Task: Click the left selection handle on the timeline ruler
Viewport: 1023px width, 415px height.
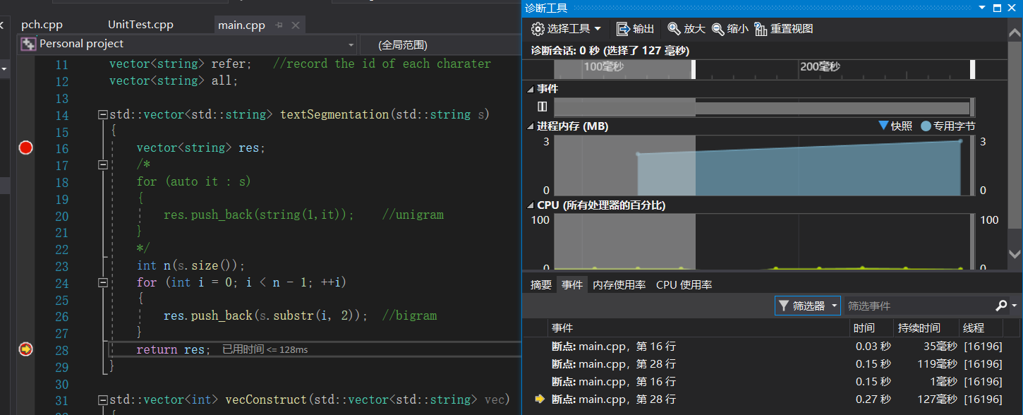Action: coord(694,69)
